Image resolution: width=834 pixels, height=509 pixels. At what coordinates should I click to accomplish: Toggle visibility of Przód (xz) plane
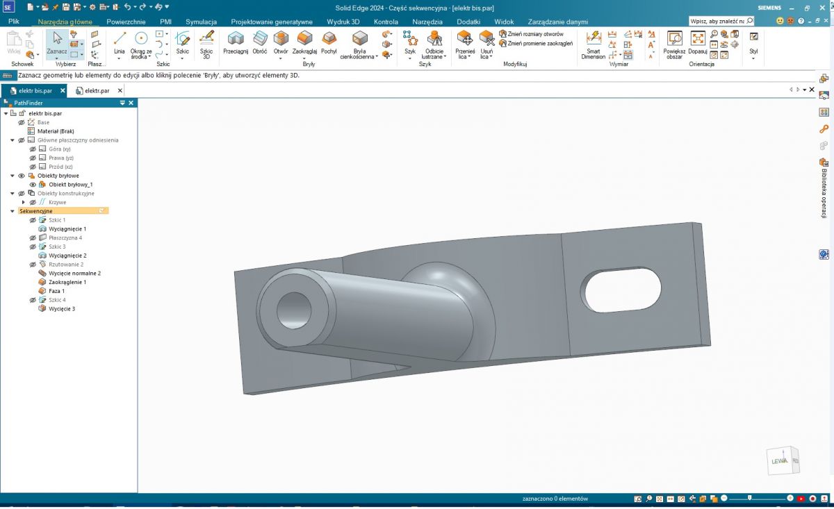click(33, 167)
